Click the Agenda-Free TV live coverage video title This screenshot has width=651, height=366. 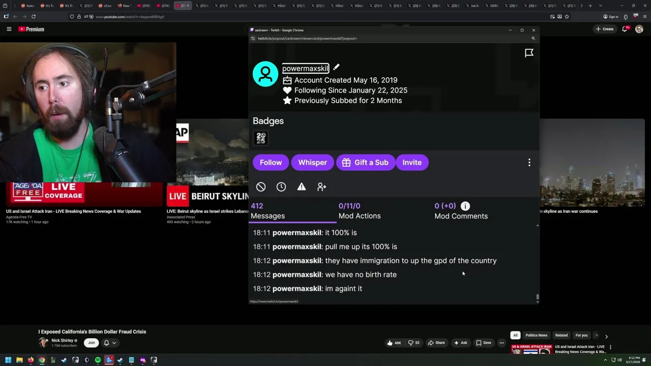[73, 211]
